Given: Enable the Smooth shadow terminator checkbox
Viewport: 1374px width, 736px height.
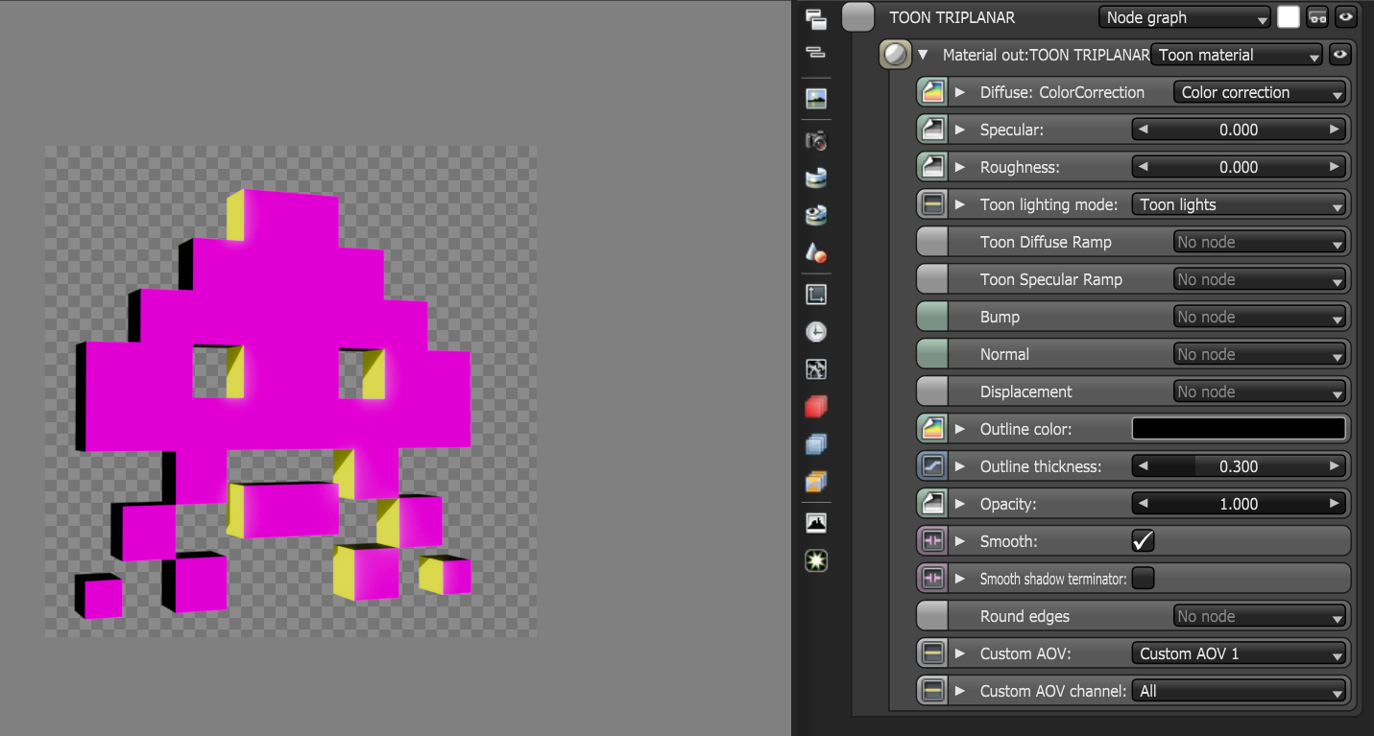Looking at the screenshot, I should tap(1143, 579).
